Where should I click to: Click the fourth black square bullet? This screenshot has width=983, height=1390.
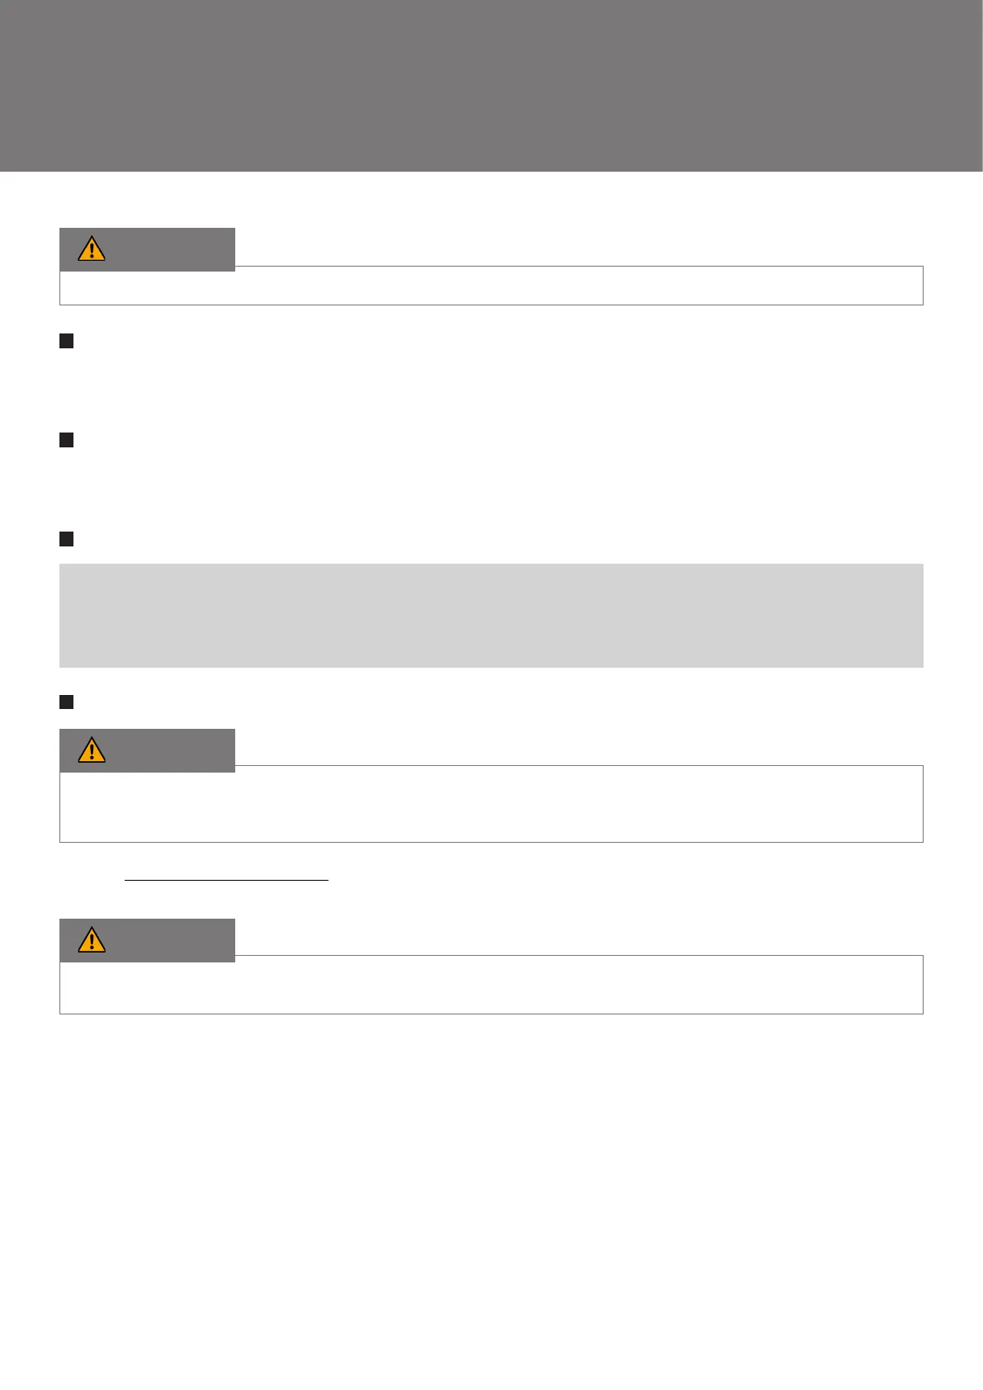tap(67, 702)
